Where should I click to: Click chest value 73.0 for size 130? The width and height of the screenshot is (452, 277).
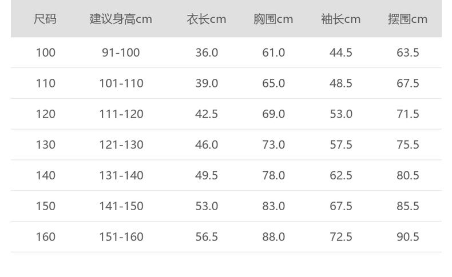[273, 144]
